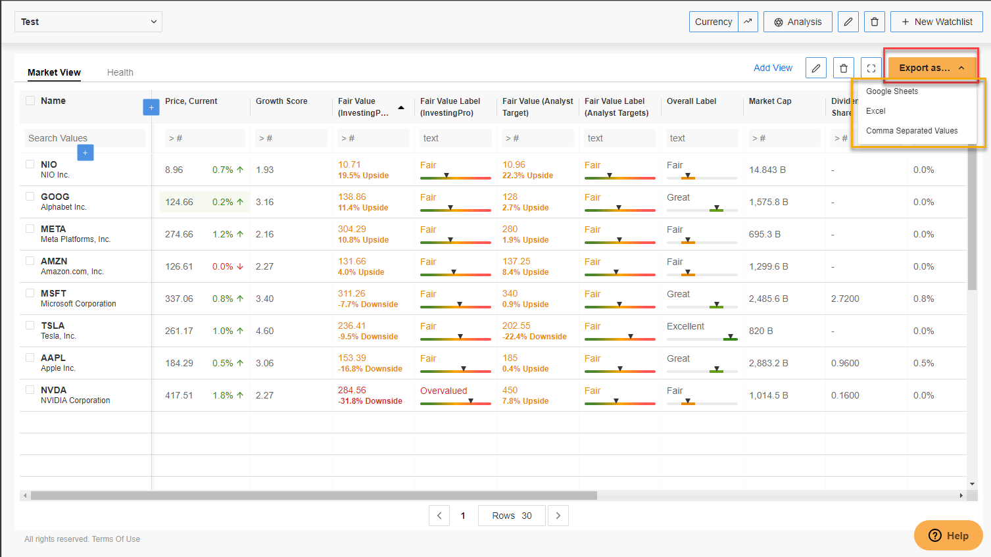
Task: Click the sort arrow on Fair Value (InvestingPro)
Action: 401,107
